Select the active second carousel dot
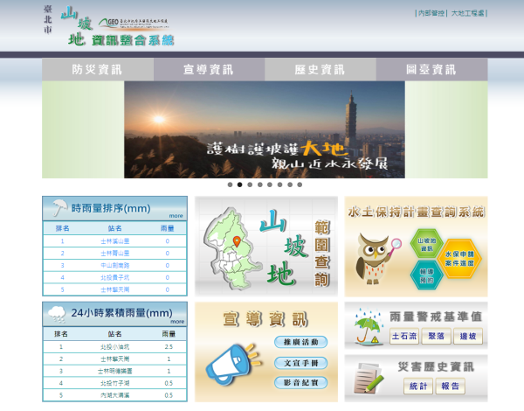524x411 pixels. 239,185
